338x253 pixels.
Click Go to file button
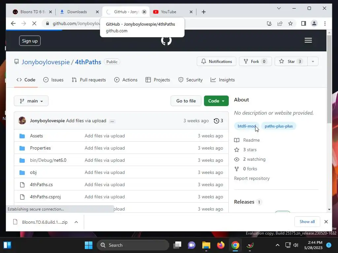[x=186, y=101]
